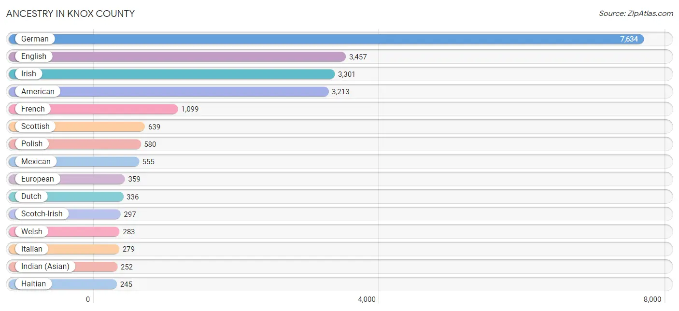Select the English ancestry label
This screenshot has width=679, height=311.
pyautogui.click(x=34, y=57)
